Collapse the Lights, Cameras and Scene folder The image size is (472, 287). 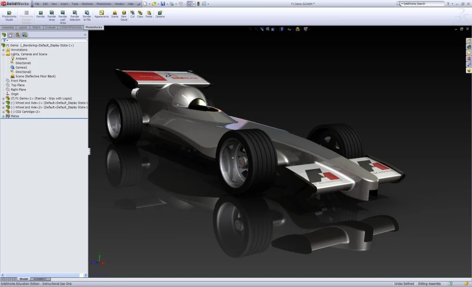[x=3, y=54]
